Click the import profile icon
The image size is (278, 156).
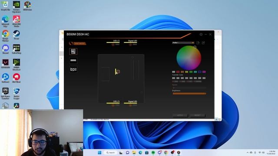click(198, 43)
